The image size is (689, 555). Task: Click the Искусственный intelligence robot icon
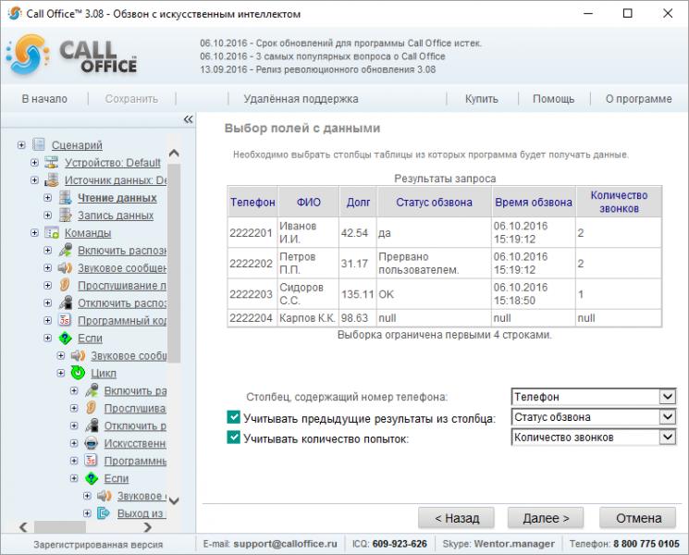[x=91, y=443]
